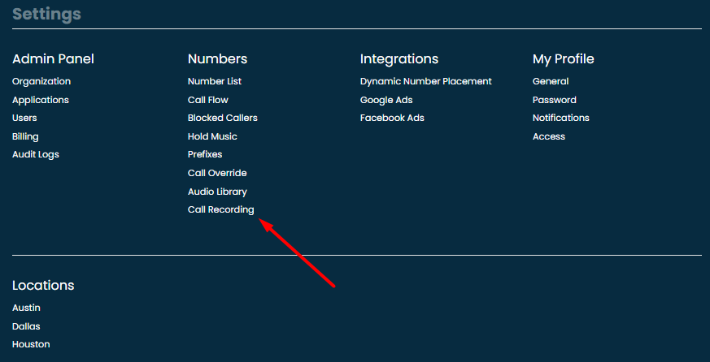Open General profile settings
Viewport: 710px width, 362px height.
tap(551, 81)
